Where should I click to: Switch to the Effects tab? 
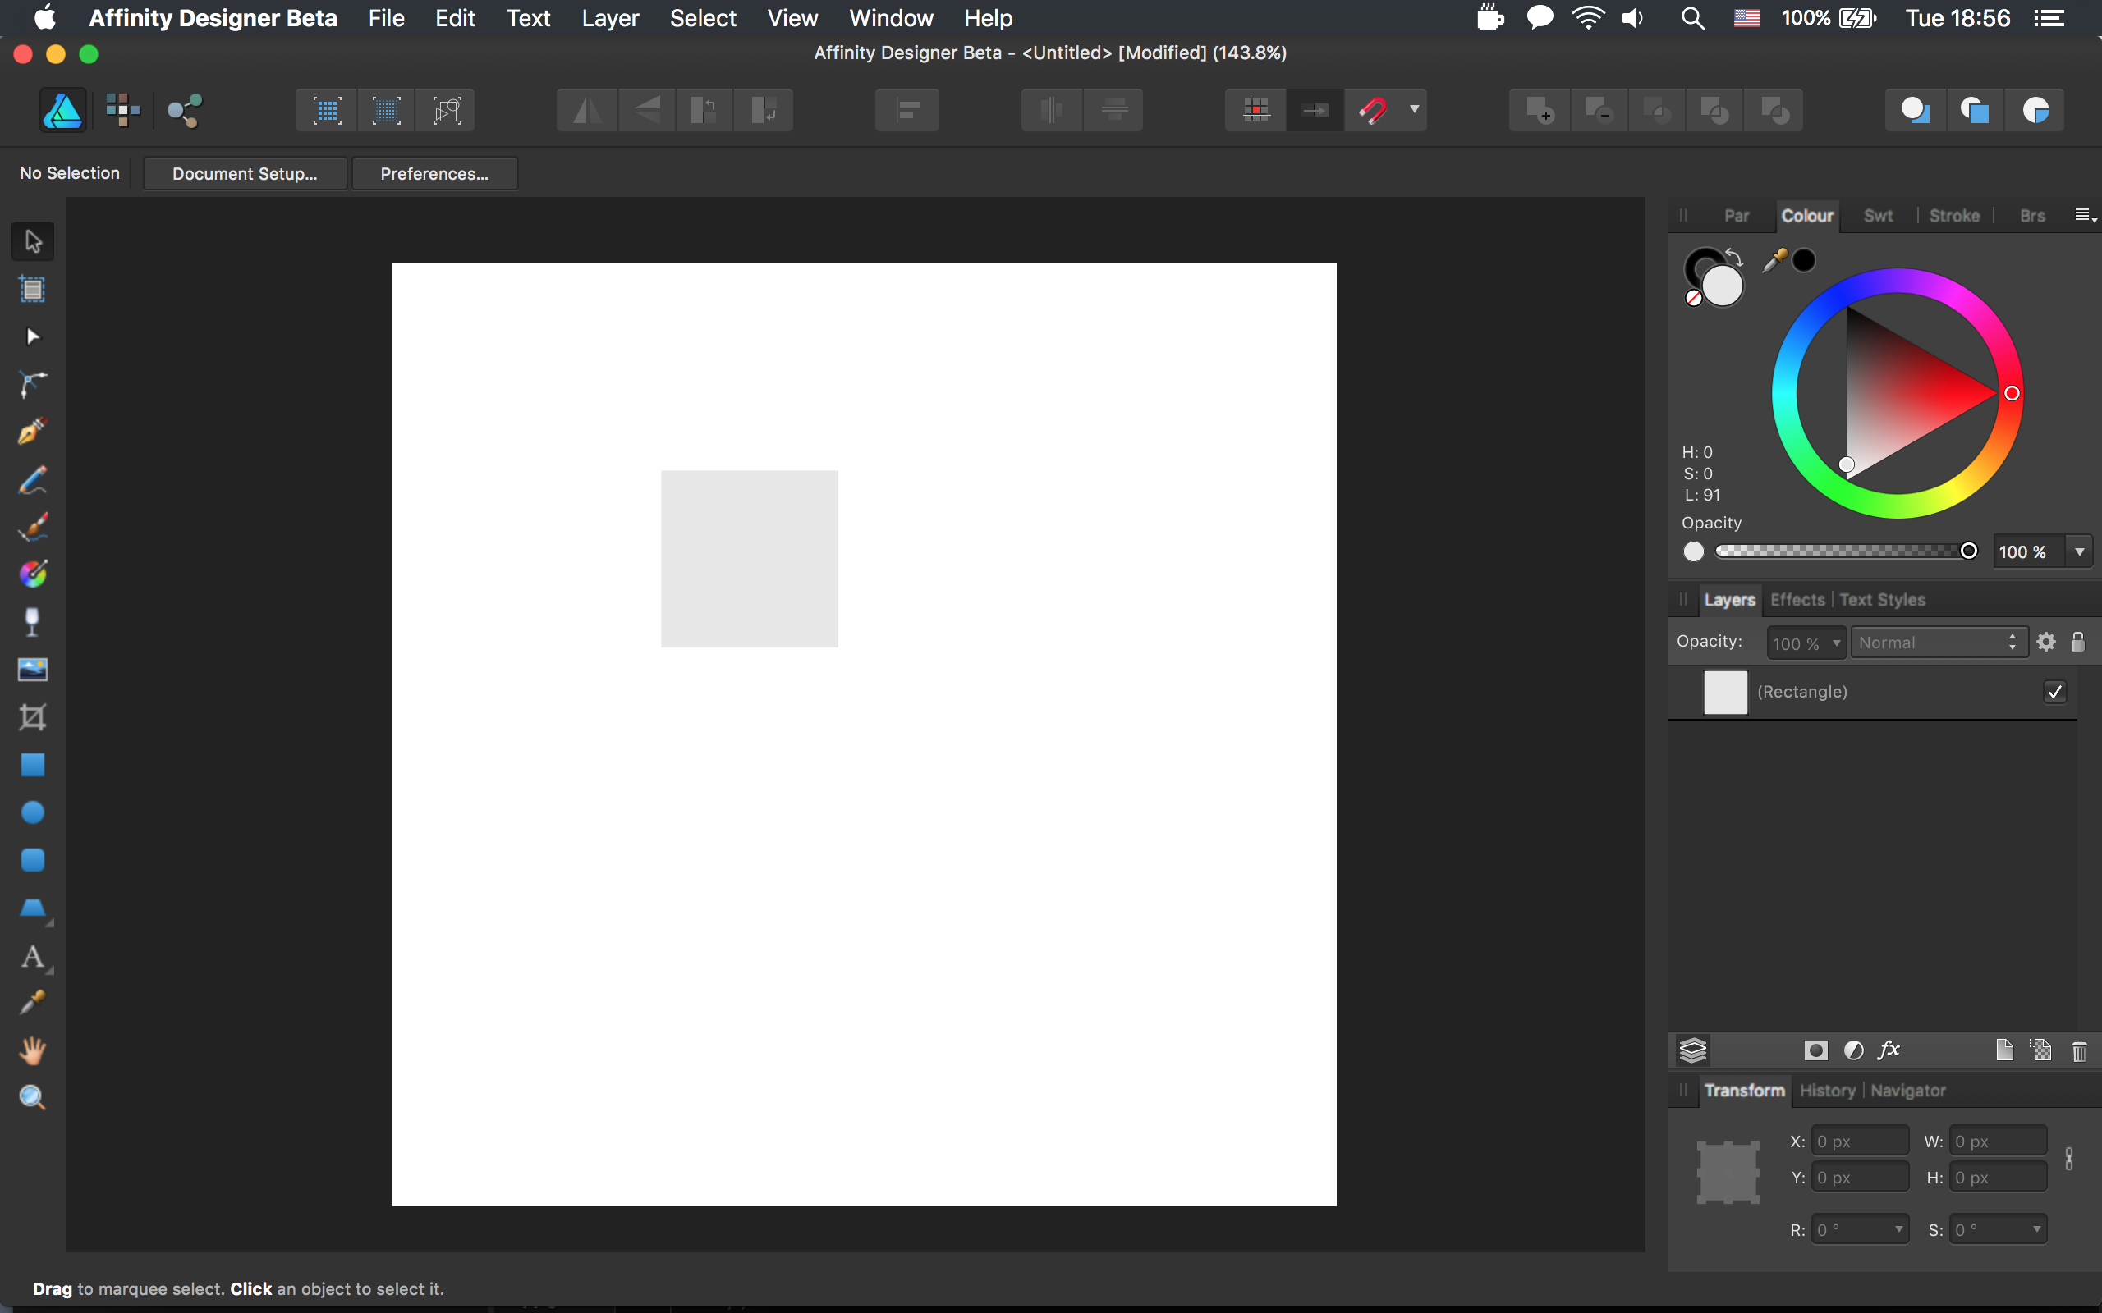point(1797,600)
